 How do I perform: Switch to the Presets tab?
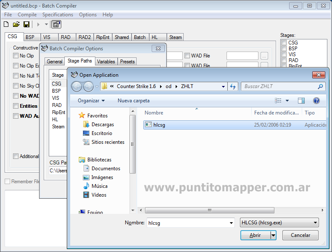click(127, 62)
